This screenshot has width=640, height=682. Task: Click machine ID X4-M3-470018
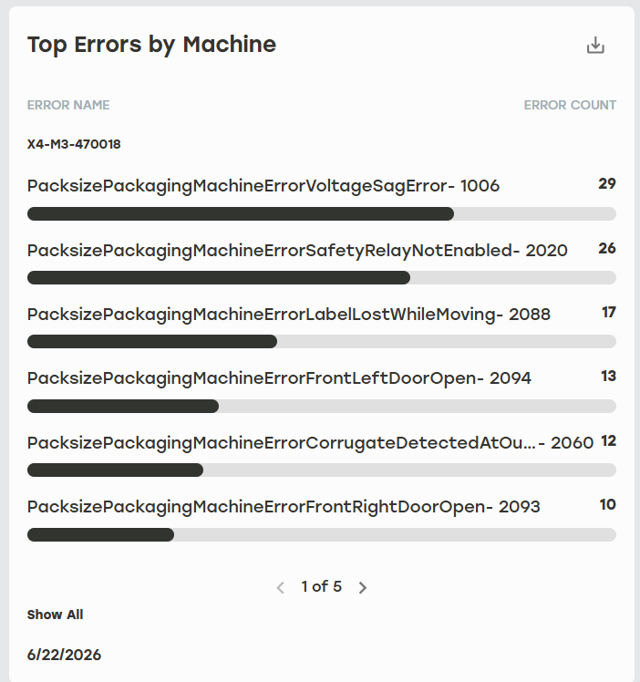click(x=74, y=144)
